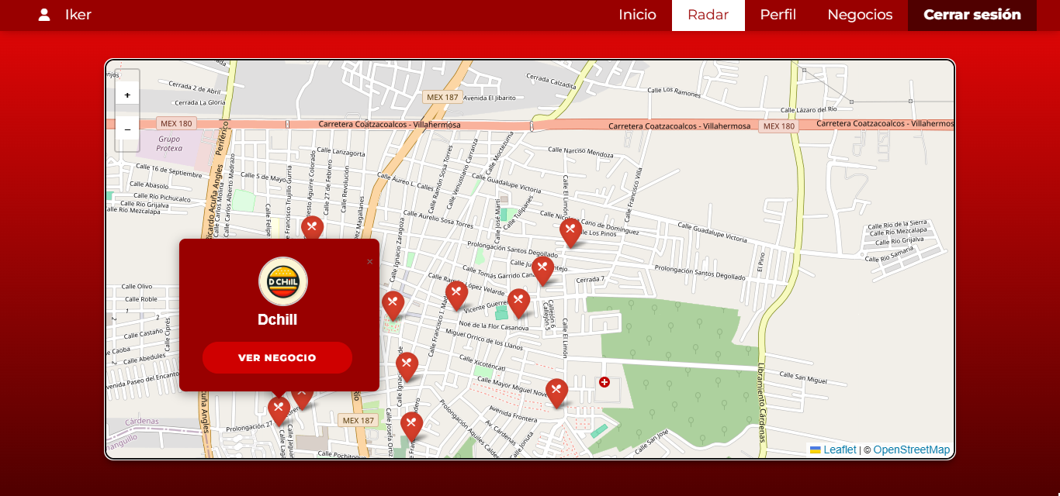Select restaurant marker near Calle Los Pinos

(570, 231)
